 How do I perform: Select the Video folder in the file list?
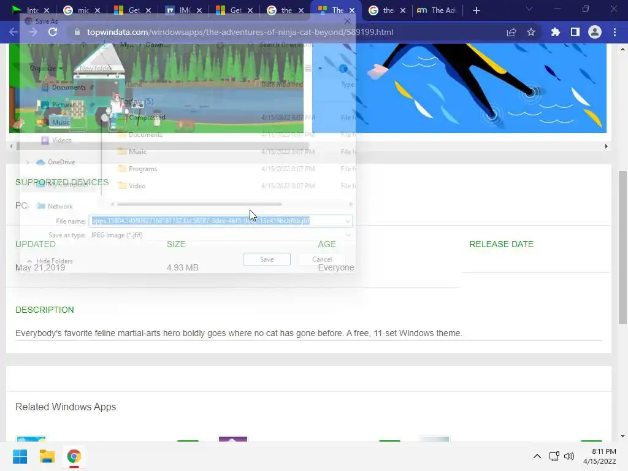pyautogui.click(x=137, y=186)
